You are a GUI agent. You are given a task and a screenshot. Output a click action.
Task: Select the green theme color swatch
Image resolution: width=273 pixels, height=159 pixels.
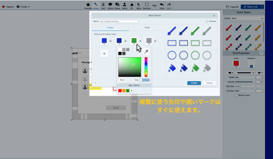click(134, 41)
